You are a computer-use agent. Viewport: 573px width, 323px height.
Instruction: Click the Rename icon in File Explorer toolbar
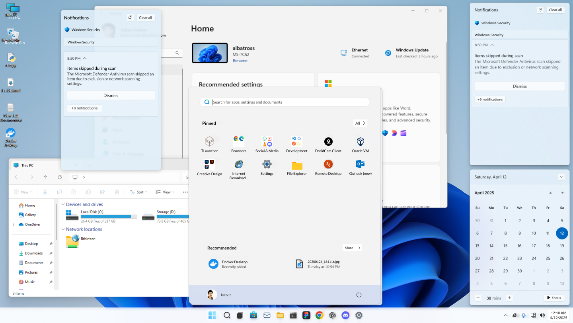point(88,192)
